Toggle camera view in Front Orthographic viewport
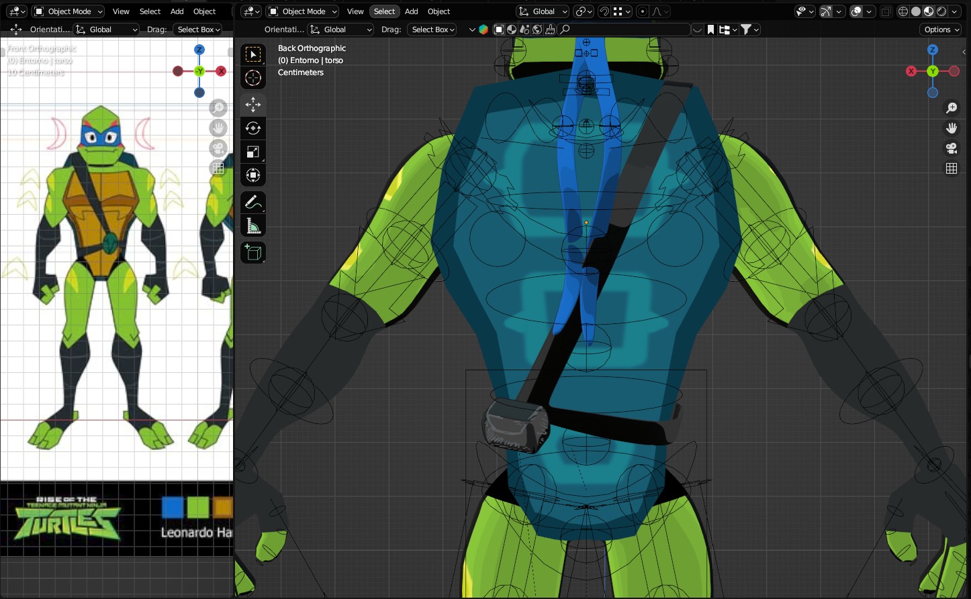971x599 pixels. pyautogui.click(x=218, y=148)
